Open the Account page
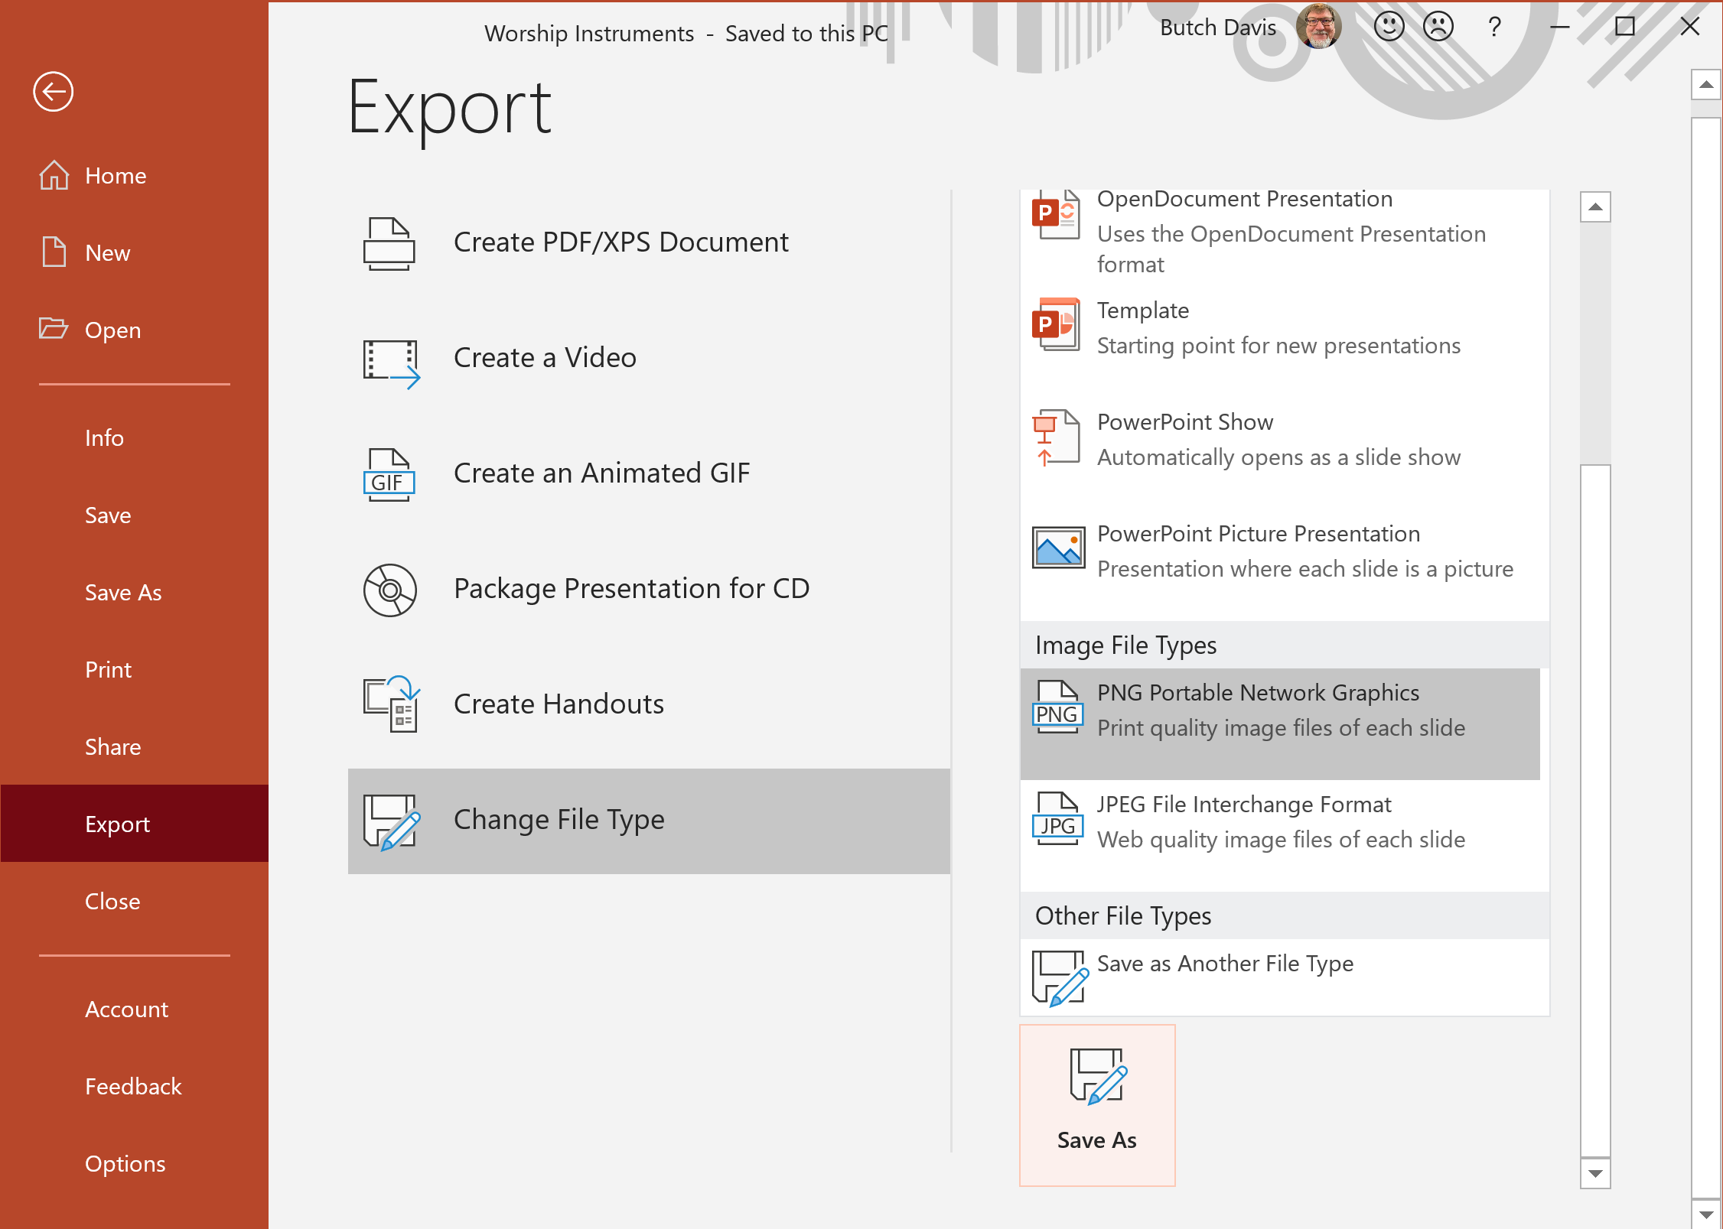Screen dimensions: 1723x1229 pyautogui.click(x=135, y=1010)
